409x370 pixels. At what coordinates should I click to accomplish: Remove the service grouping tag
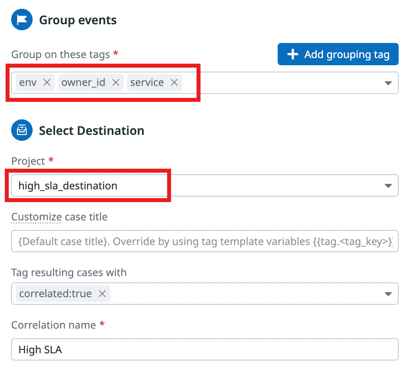point(174,82)
